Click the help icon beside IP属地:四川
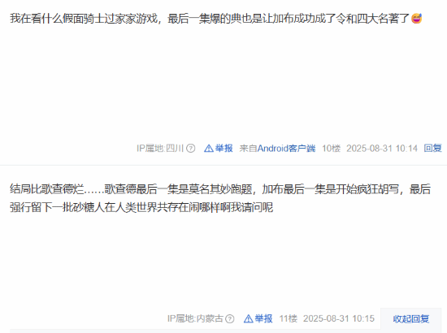The image size is (447, 333). (190, 149)
